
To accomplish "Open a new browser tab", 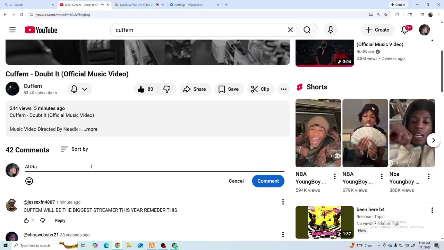I will click(226, 5).
